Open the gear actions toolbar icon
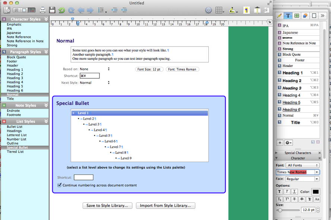Screen dimensions: 331x220 [x=208, y=10]
